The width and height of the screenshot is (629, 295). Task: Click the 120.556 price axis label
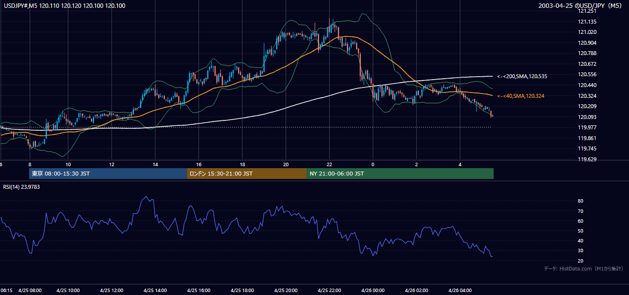coord(587,74)
